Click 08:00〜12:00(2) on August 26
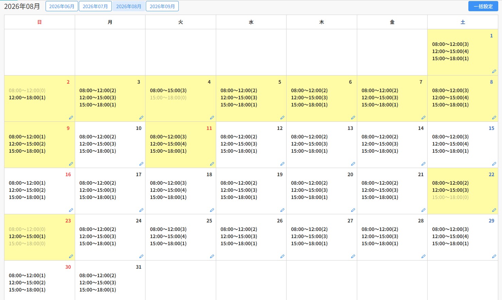The image size is (502, 300). [x=239, y=229]
